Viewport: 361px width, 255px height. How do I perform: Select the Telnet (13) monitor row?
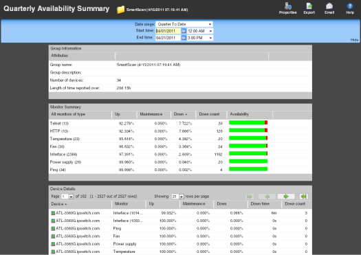(180, 124)
